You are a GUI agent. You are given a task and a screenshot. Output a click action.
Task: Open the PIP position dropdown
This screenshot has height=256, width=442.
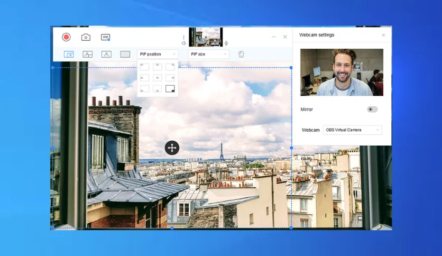click(x=158, y=54)
